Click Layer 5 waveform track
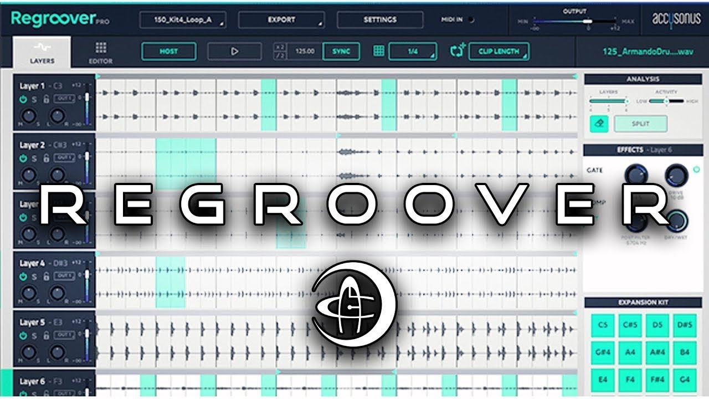 [337, 341]
